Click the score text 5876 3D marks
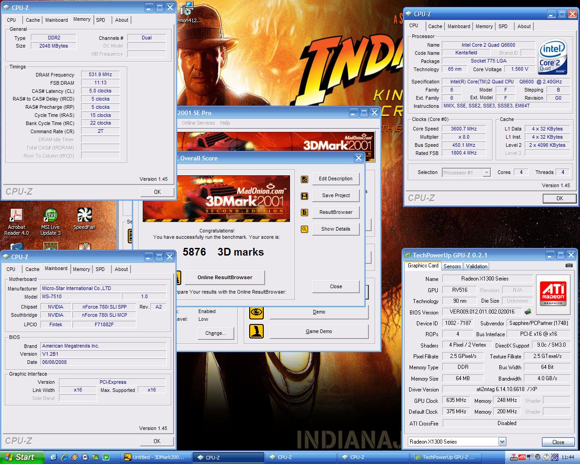 tap(223, 252)
